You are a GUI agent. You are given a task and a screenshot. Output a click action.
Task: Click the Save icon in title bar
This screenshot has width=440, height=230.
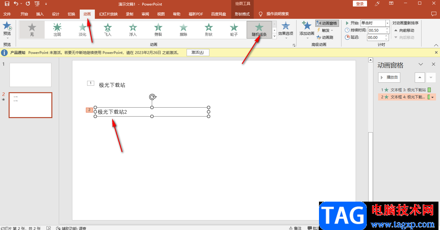click(7, 4)
